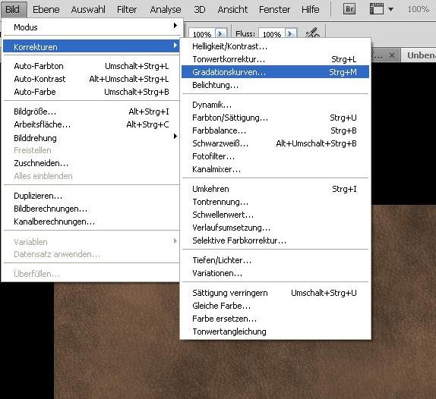Choose Zuschneiden from Bild menu
The image size is (436, 399).
pyautogui.click(x=91, y=163)
